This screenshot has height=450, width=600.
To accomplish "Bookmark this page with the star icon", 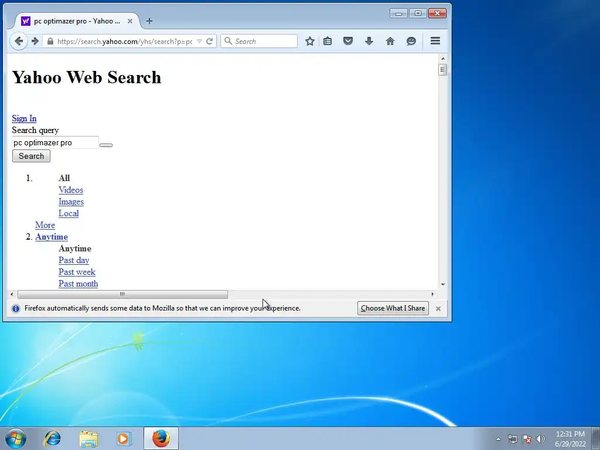I will pyautogui.click(x=310, y=42).
